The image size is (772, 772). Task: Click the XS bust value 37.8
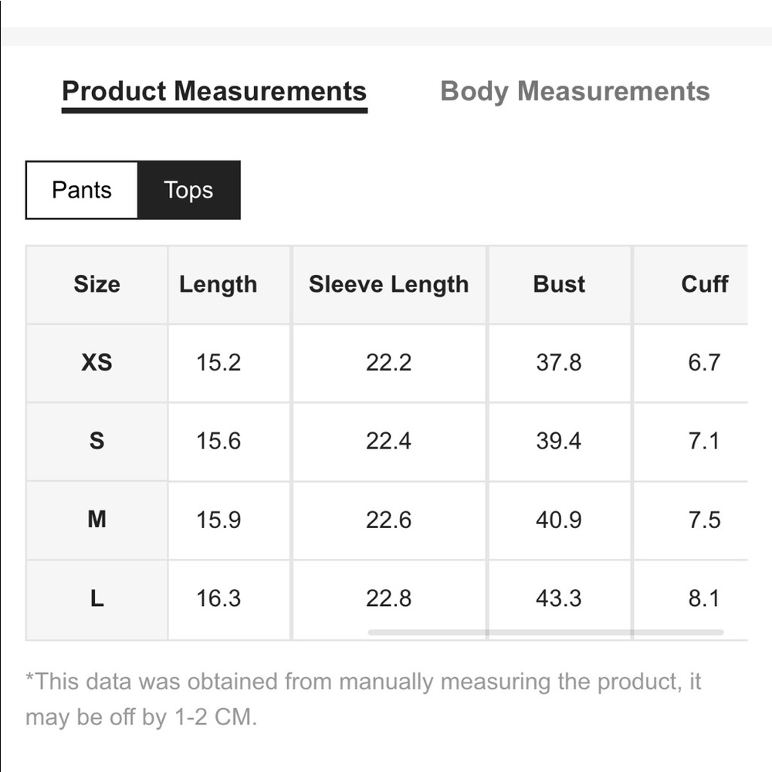559,363
